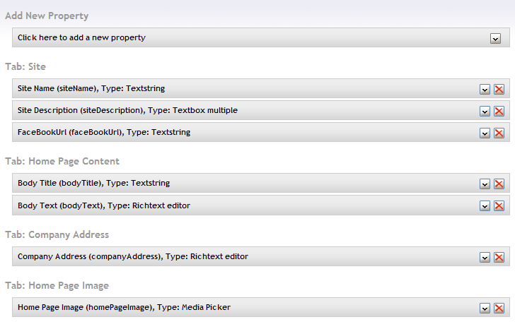Image resolution: width=515 pixels, height=329 pixels.
Task: Delete the Site Name property
Action: point(499,89)
